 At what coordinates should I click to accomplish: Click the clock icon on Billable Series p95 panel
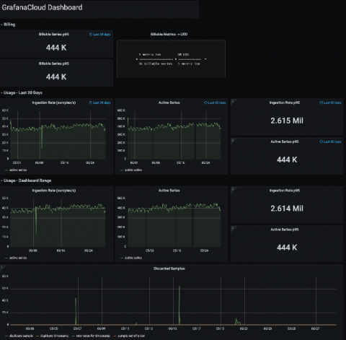[x=91, y=35]
